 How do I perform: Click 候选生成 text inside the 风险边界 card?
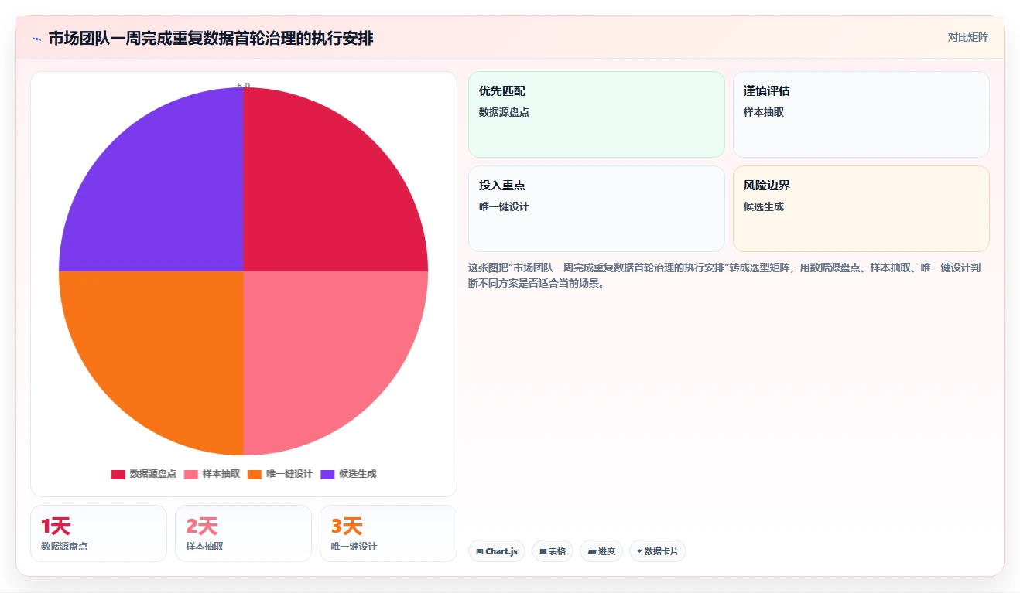coord(764,206)
